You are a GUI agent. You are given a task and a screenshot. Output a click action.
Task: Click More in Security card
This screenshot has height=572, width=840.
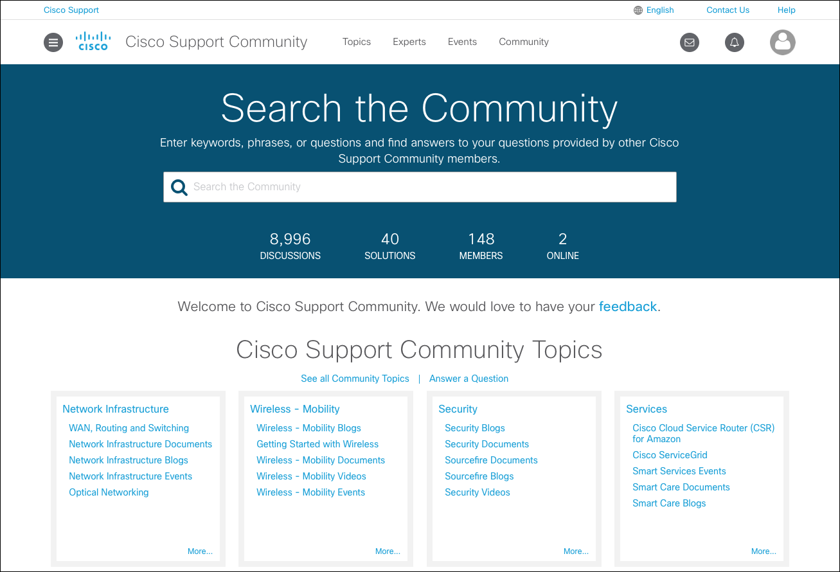tap(576, 551)
